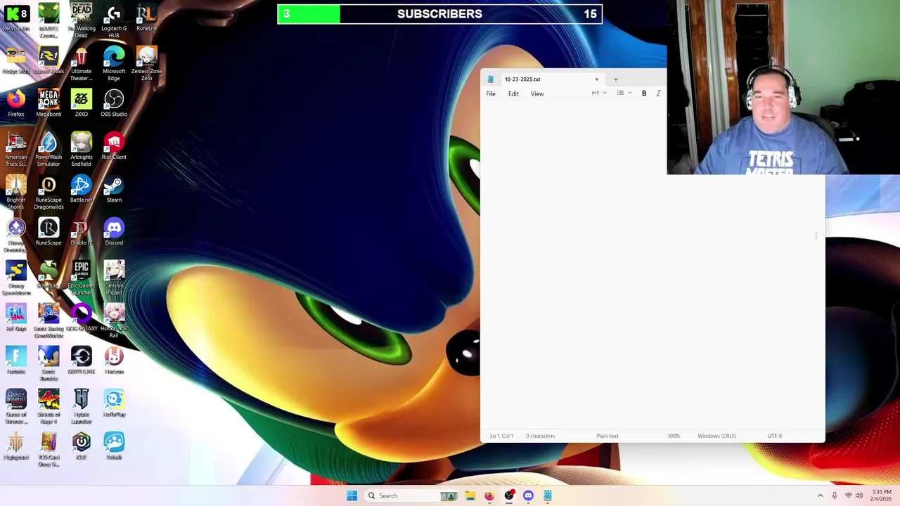This screenshot has height=506, width=900.
Task: Open the Edit menu in Notepad
Action: 513,93
